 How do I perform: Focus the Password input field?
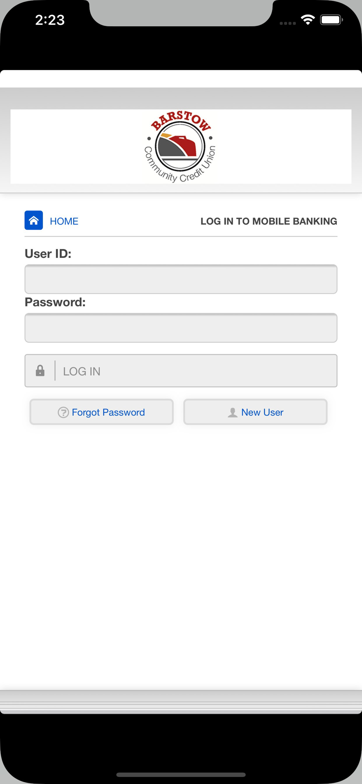click(x=181, y=328)
